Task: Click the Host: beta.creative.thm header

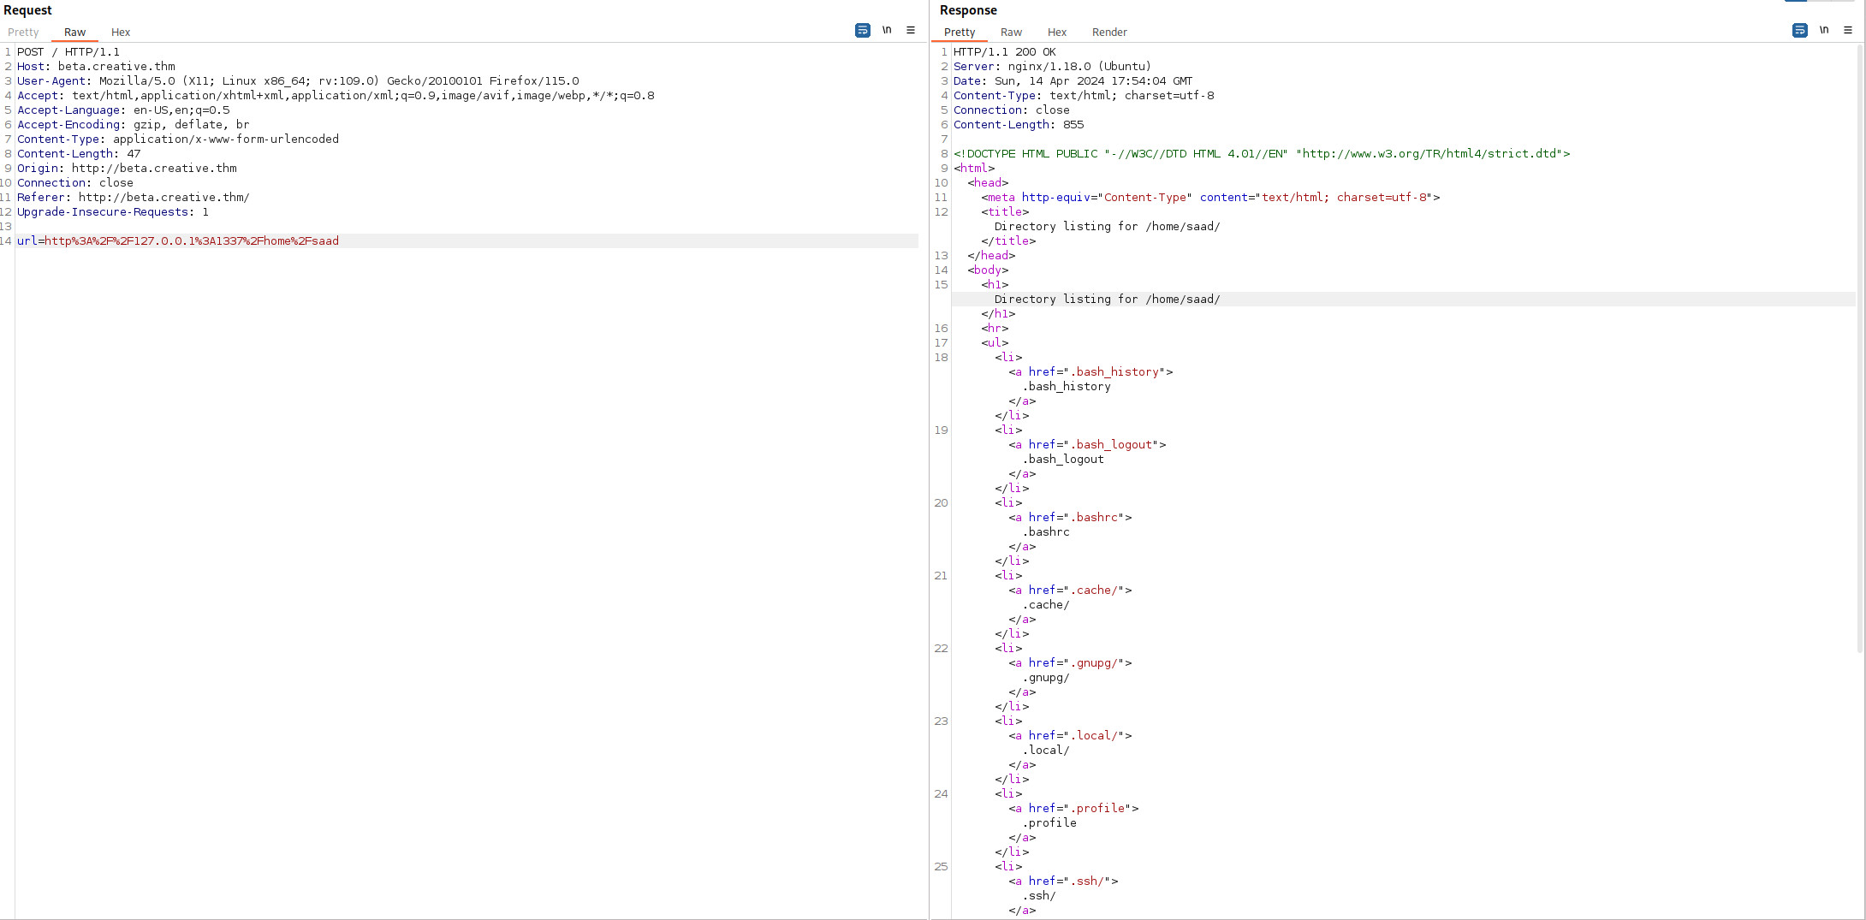Action: (x=96, y=67)
